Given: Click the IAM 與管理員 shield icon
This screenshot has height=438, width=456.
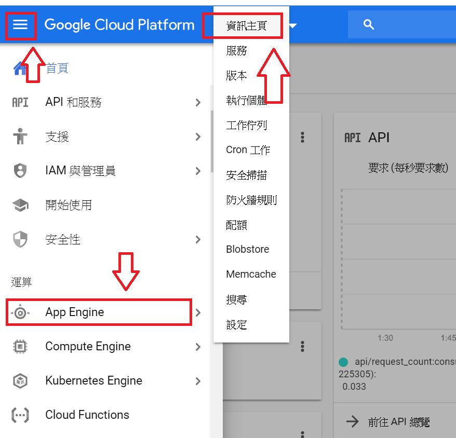Looking at the screenshot, I should (20, 171).
